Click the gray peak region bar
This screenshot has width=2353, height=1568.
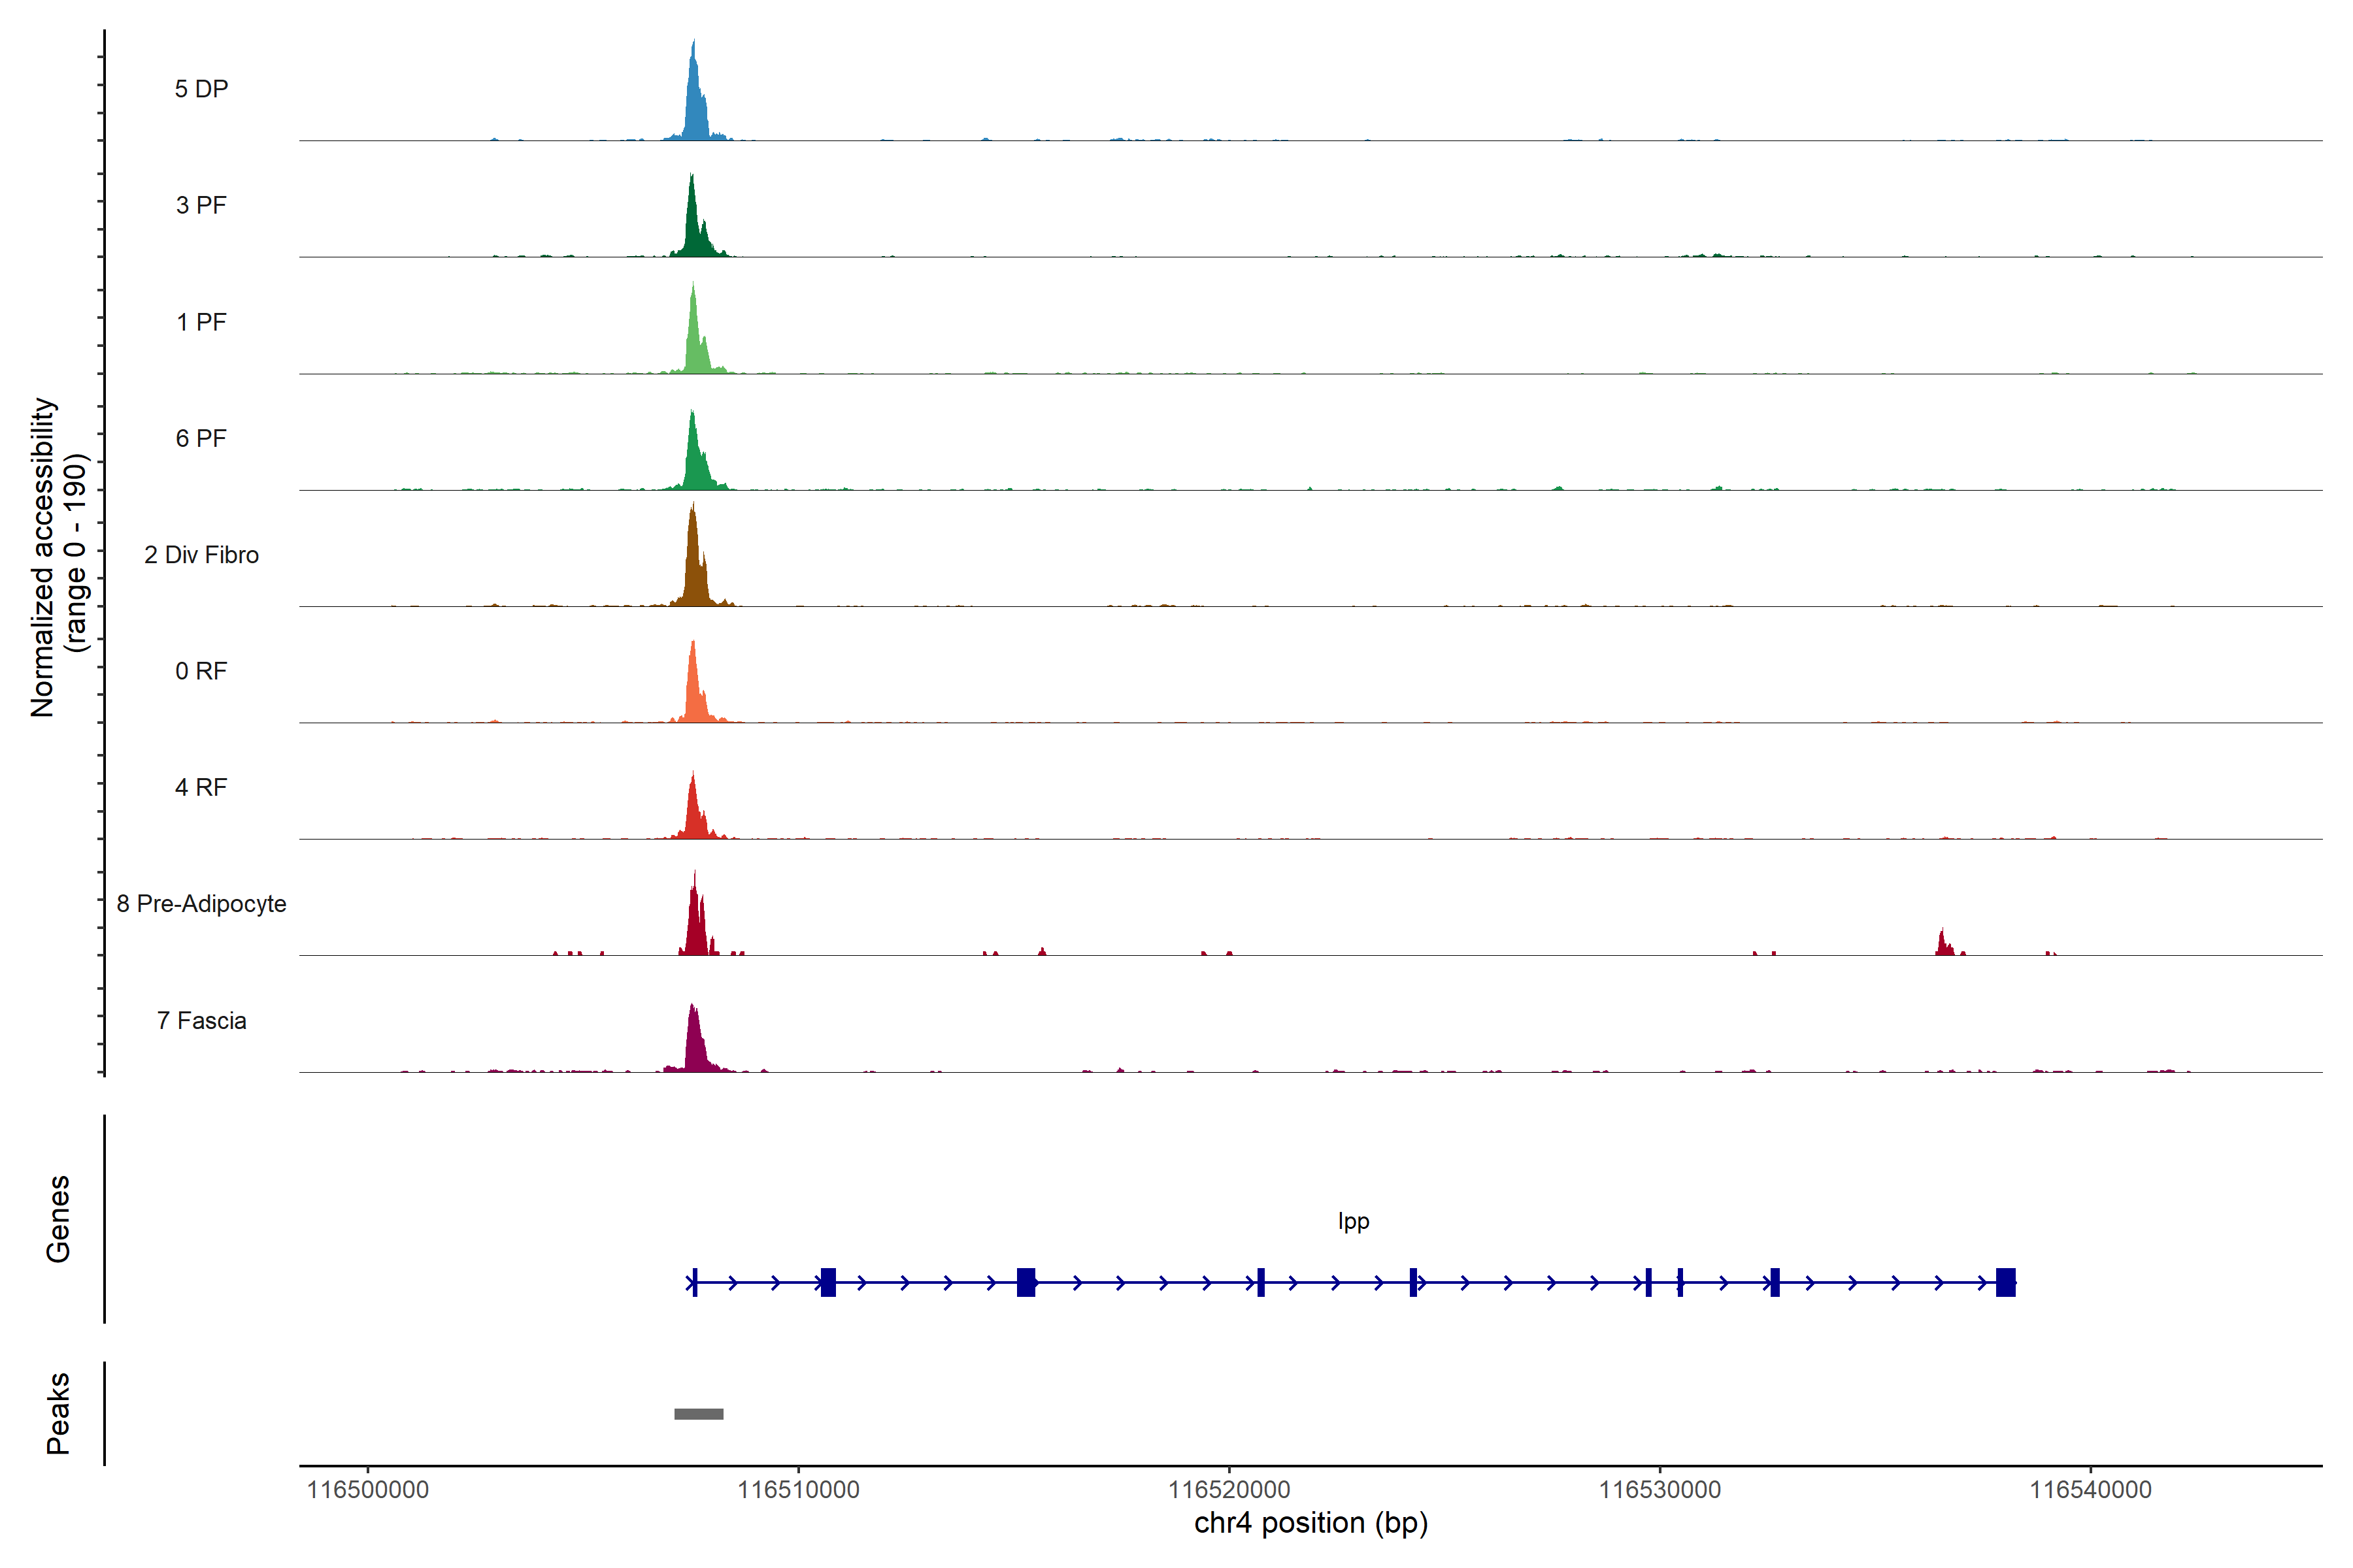point(698,1414)
